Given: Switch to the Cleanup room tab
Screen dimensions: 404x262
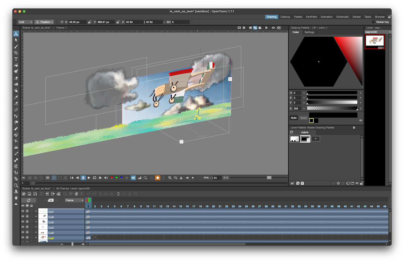Looking at the screenshot, I should click(x=285, y=17).
